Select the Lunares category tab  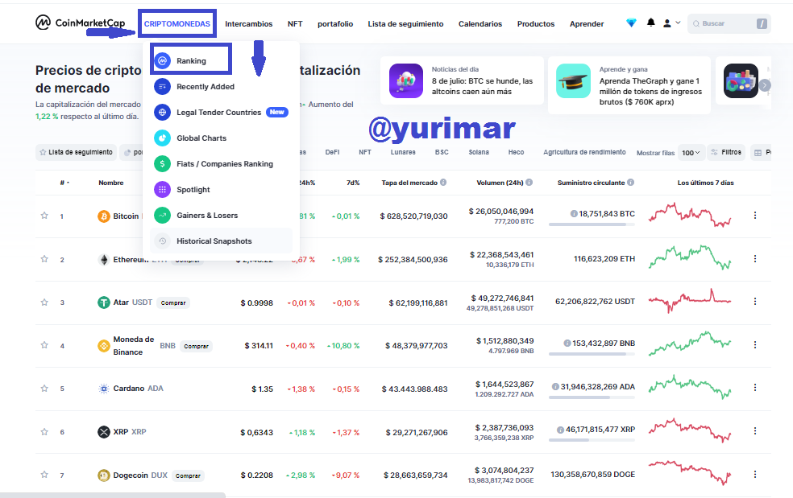[x=403, y=152]
